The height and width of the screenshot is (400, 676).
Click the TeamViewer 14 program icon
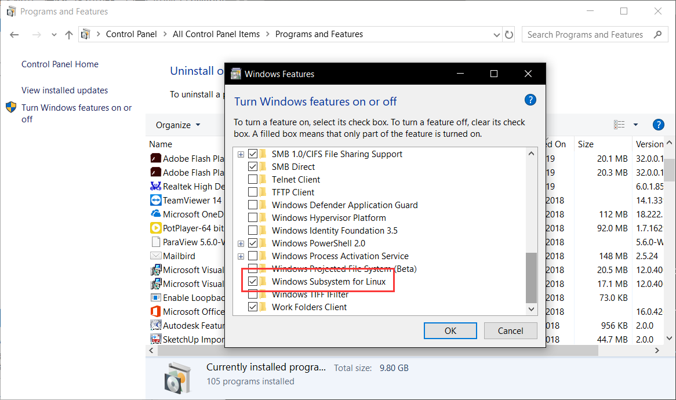(155, 200)
